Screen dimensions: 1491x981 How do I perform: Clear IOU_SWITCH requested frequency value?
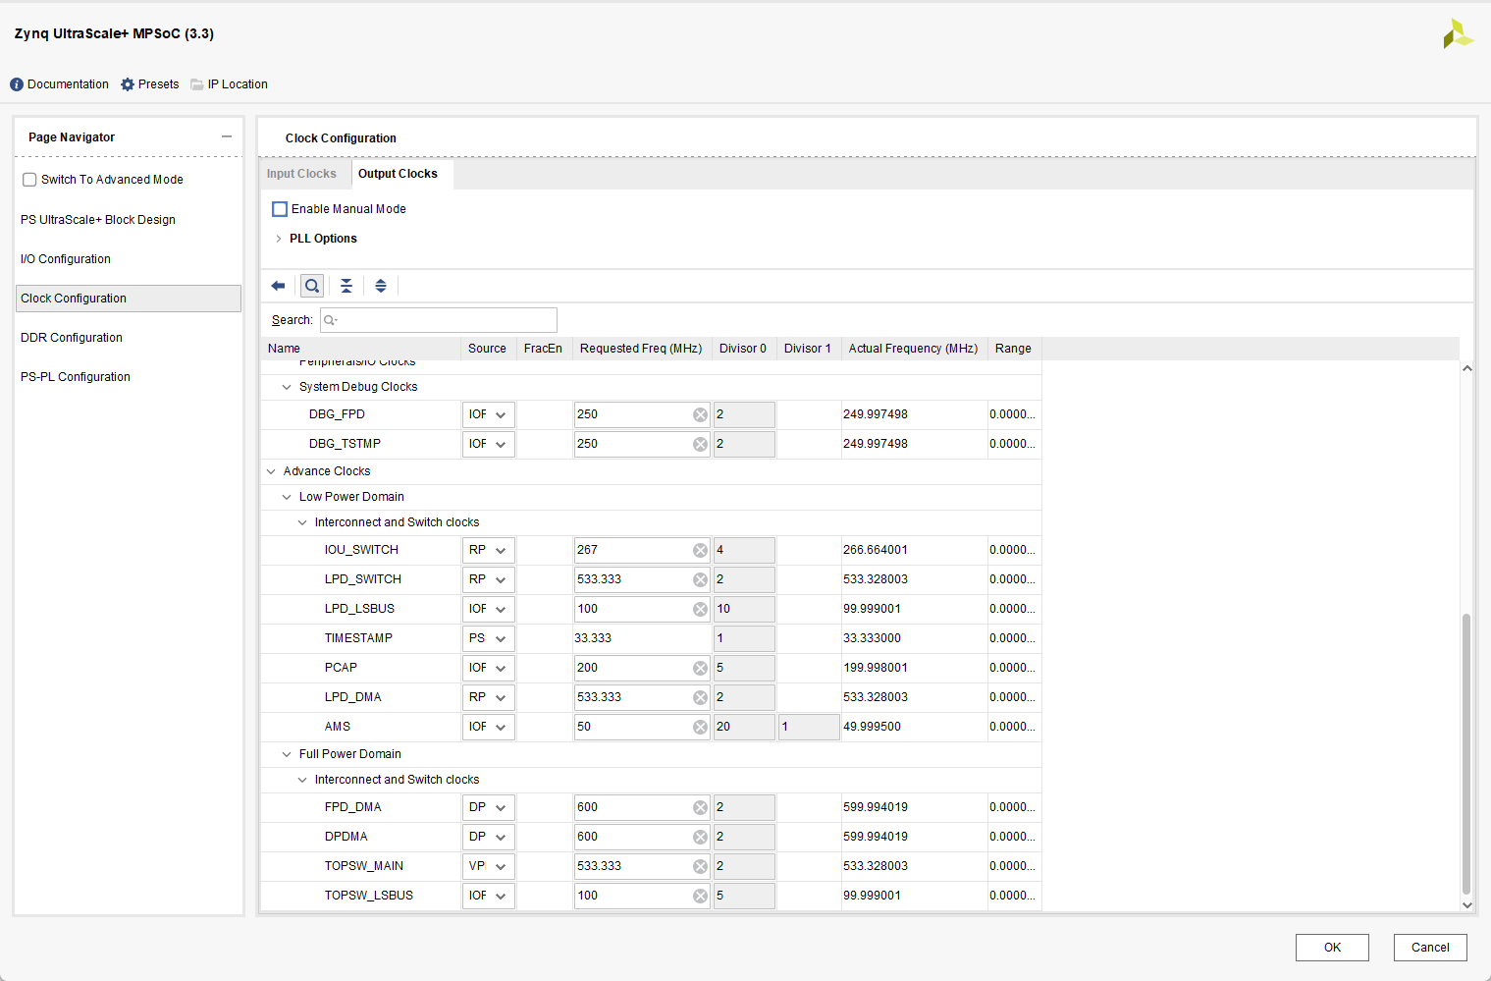tap(700, 550)
